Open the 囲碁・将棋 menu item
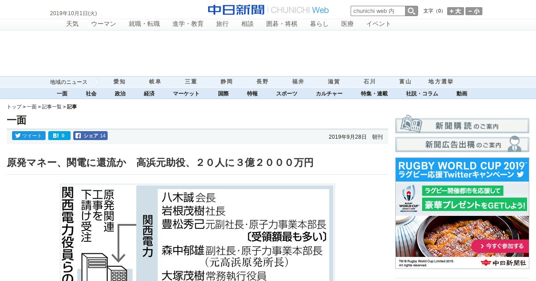The width and height of the screenshot is (536, 281). tap(282, 24)
